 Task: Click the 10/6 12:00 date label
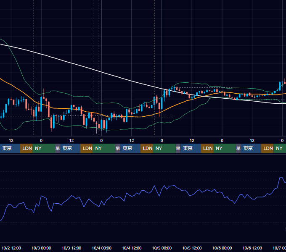pyautogui.click(x=252, y=248)
